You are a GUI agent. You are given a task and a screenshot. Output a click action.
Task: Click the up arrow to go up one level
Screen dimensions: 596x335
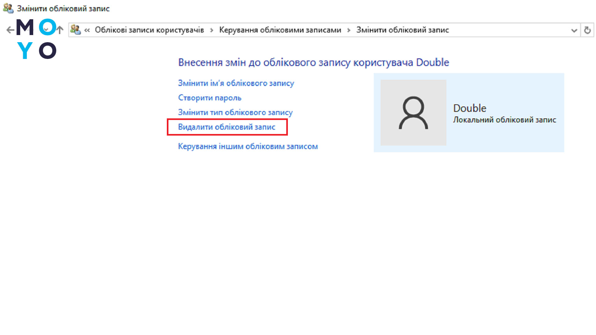click(60, 30)
